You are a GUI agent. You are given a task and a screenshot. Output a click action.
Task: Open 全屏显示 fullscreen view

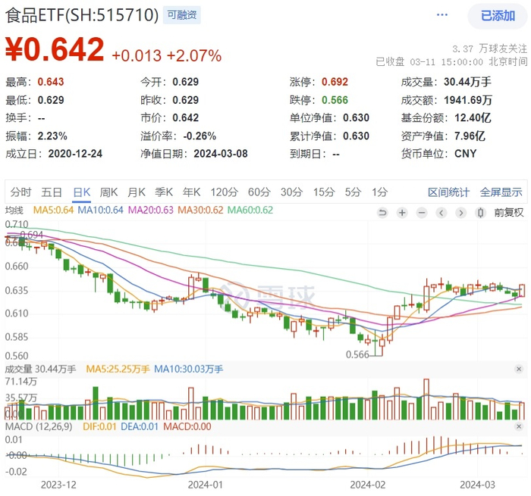(501, 192)
